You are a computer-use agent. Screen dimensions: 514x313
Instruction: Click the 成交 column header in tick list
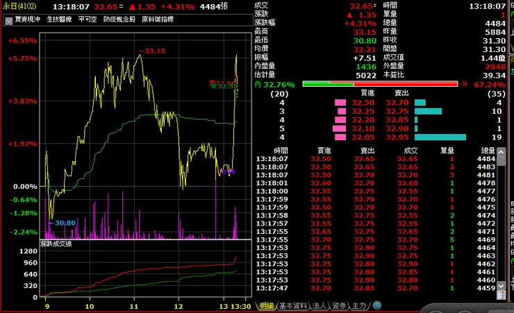[411, 151]
